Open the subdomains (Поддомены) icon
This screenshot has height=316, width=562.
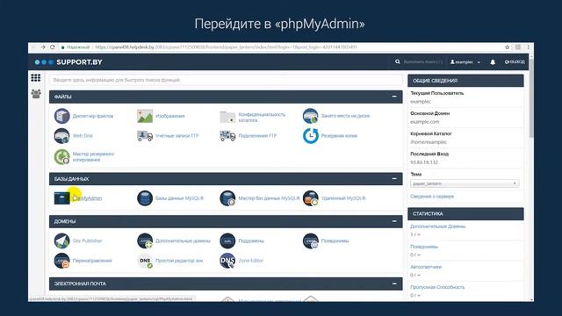point(227,241)
